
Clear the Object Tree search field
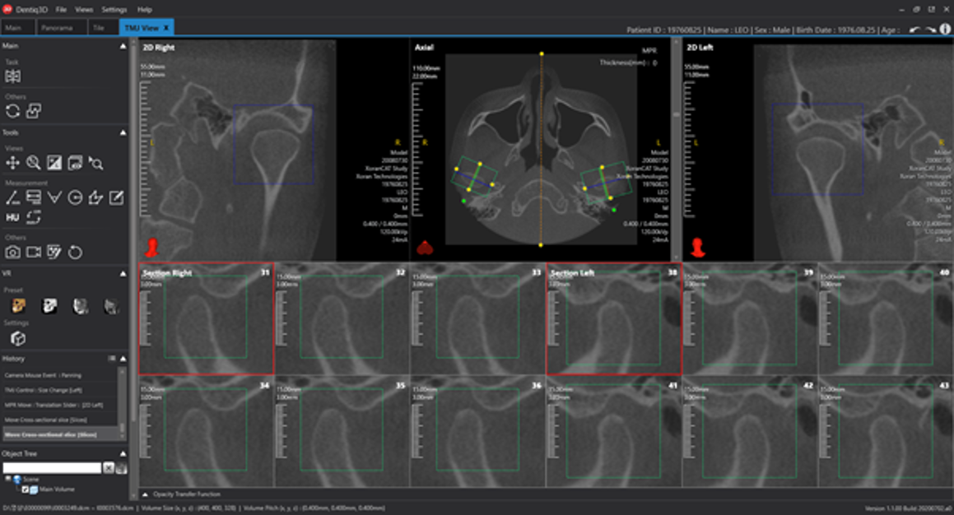coord(108,467)
